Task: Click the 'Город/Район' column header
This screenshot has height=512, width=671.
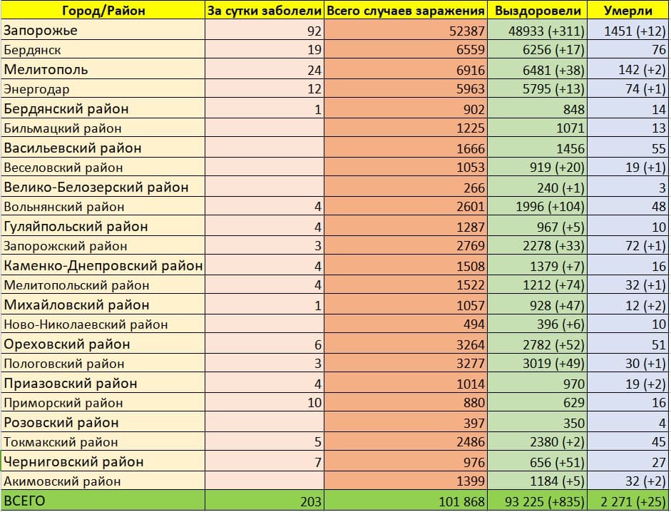Action: 102,11
